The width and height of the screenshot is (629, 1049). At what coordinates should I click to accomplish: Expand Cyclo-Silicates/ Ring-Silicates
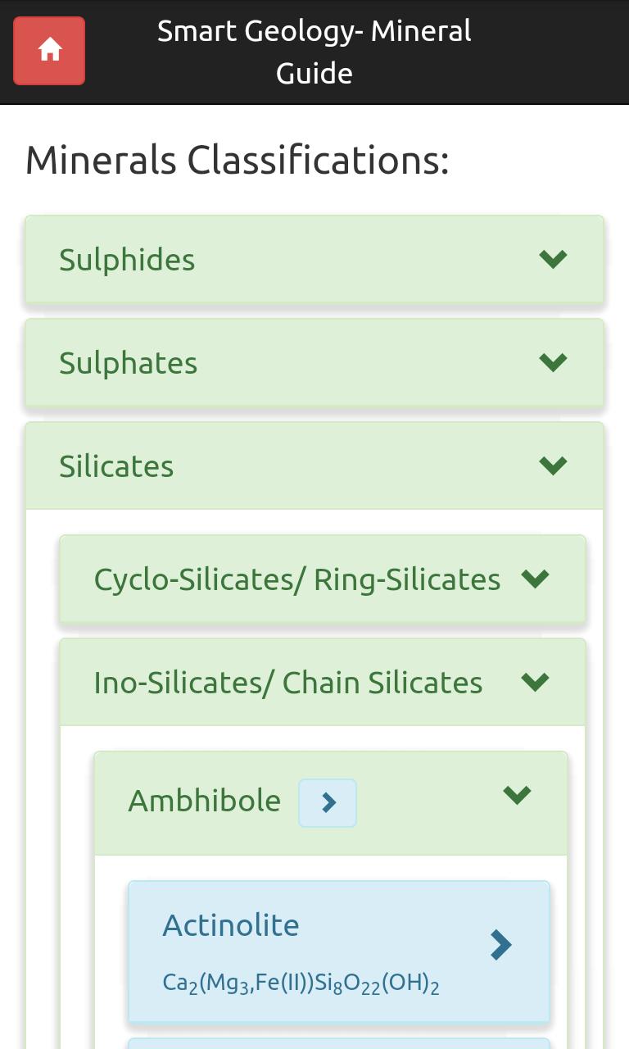[536, 579]
